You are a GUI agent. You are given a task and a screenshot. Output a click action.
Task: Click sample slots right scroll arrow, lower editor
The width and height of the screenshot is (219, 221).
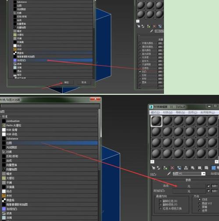217,162
